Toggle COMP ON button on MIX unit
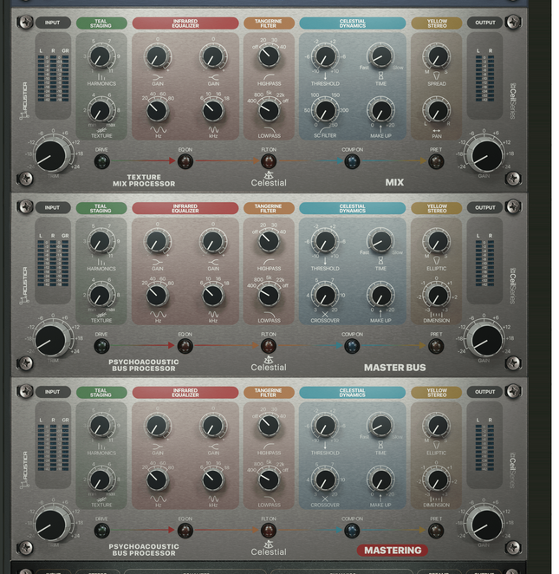This screenshot has width=559, height=574. point(353,161)
